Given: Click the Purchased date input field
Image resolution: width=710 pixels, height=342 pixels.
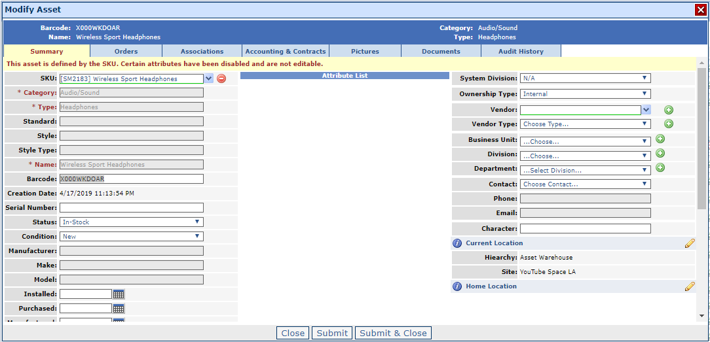Looking at the screenshot, I should [x=86, y=309].
